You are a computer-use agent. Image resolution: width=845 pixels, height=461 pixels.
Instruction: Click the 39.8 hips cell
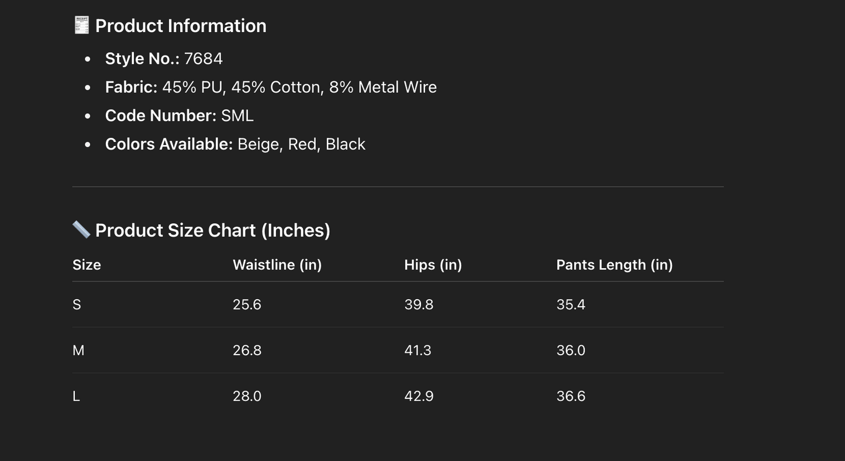click(419, 304)
